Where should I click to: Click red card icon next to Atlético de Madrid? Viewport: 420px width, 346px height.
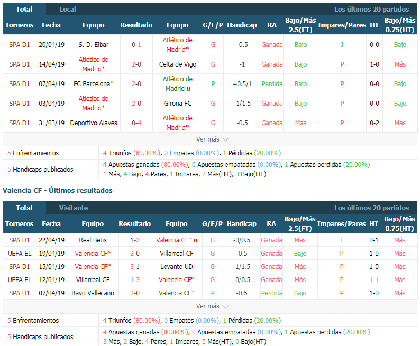tap(188, 89)
